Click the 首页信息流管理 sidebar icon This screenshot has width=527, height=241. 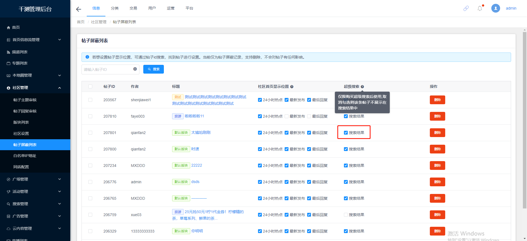9,40
